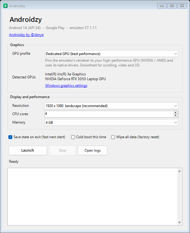Decrease CPU cores with the down arrow
Image resolution: width=190 pixels, height=233 pixels.
tap(176, 115)
